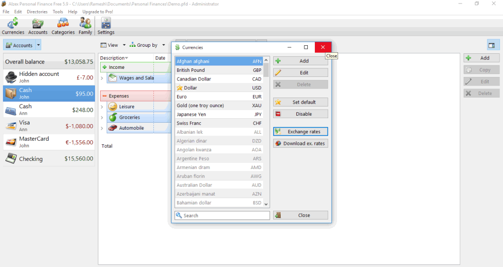Click the Groceries apple icon

tap(113, 117)
